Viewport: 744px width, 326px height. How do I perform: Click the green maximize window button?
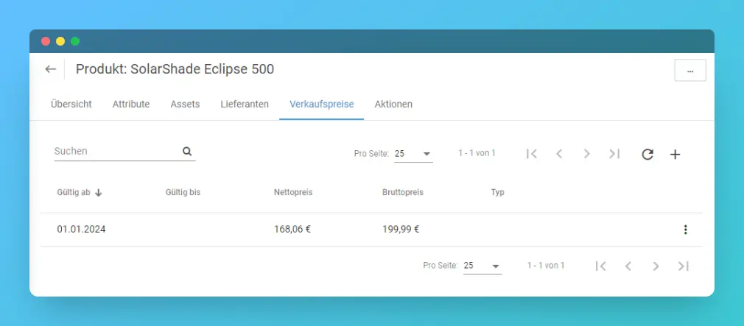(75, 41)
